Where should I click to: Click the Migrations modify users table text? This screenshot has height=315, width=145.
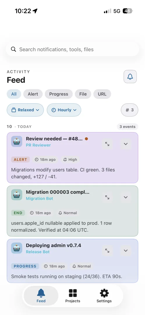pos(63,173)
